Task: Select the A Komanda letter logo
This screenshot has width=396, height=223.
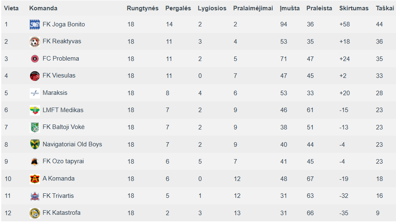Action: [35, 179]
